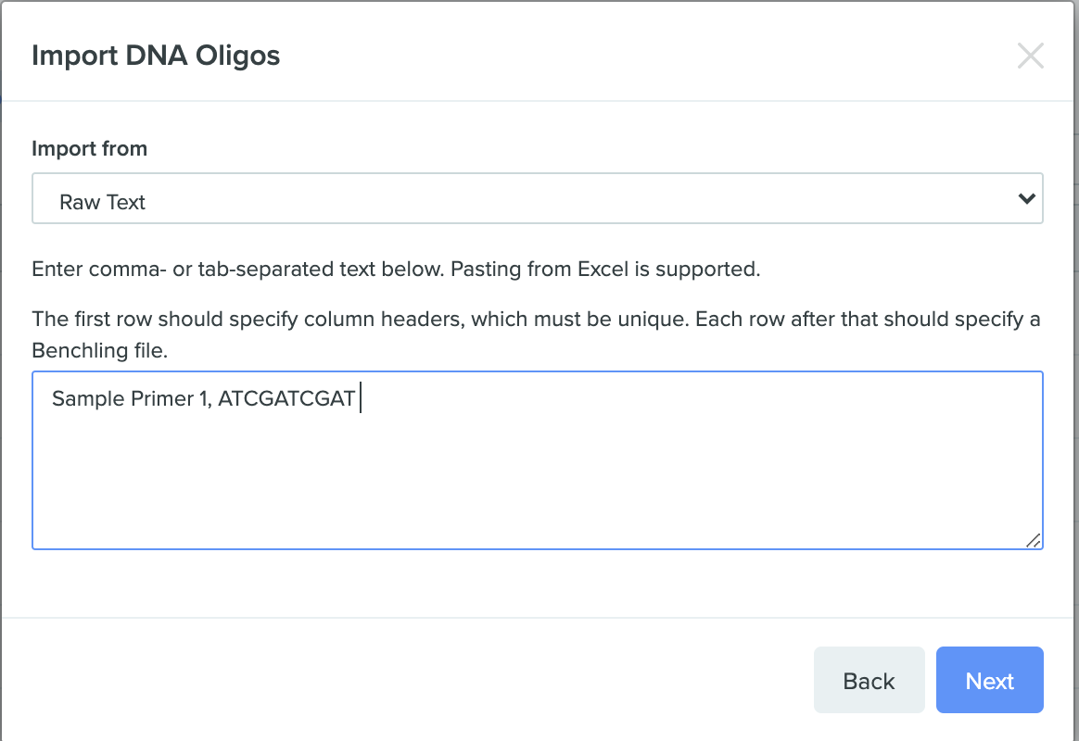Click right after the text cursor in textarea
This screenshot has width=1079, height=741.
tap(366, 398)
